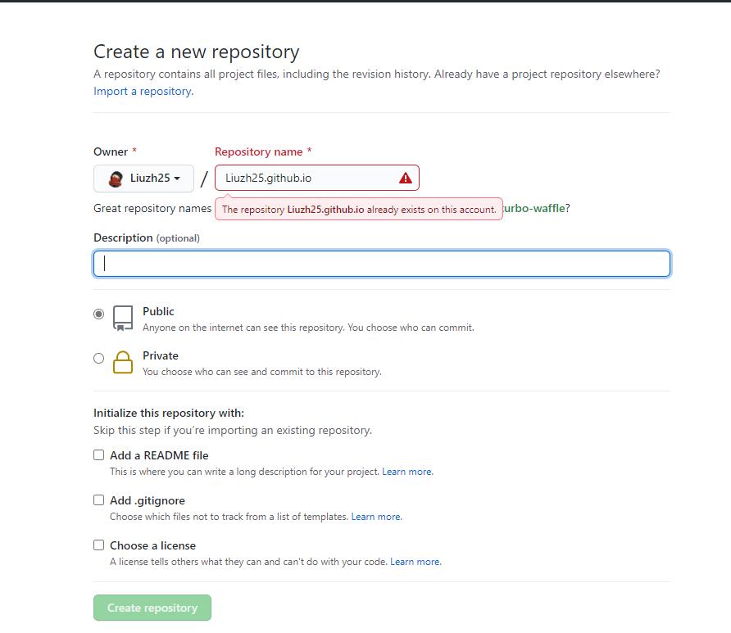The height and width of the screenshot is (633, 731).
Task: Select the Public visibility radio button
Action: pyautogui.click(x=99, y=315)
